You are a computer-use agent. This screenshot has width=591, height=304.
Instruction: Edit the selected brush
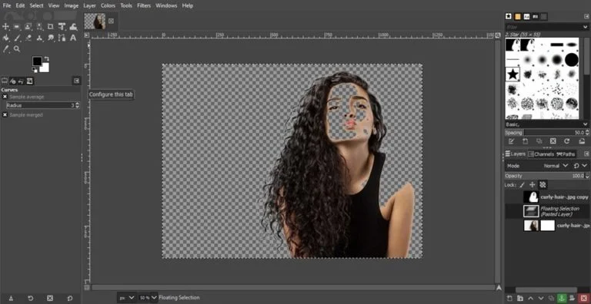(511, 141)
